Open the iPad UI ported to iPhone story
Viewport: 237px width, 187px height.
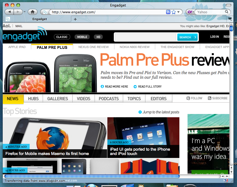(x=143, y=138)
